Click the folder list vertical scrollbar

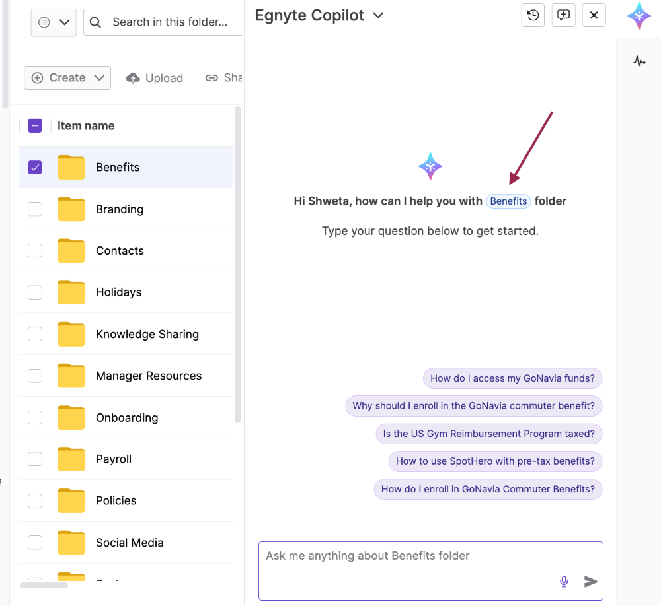coord(238,265)
